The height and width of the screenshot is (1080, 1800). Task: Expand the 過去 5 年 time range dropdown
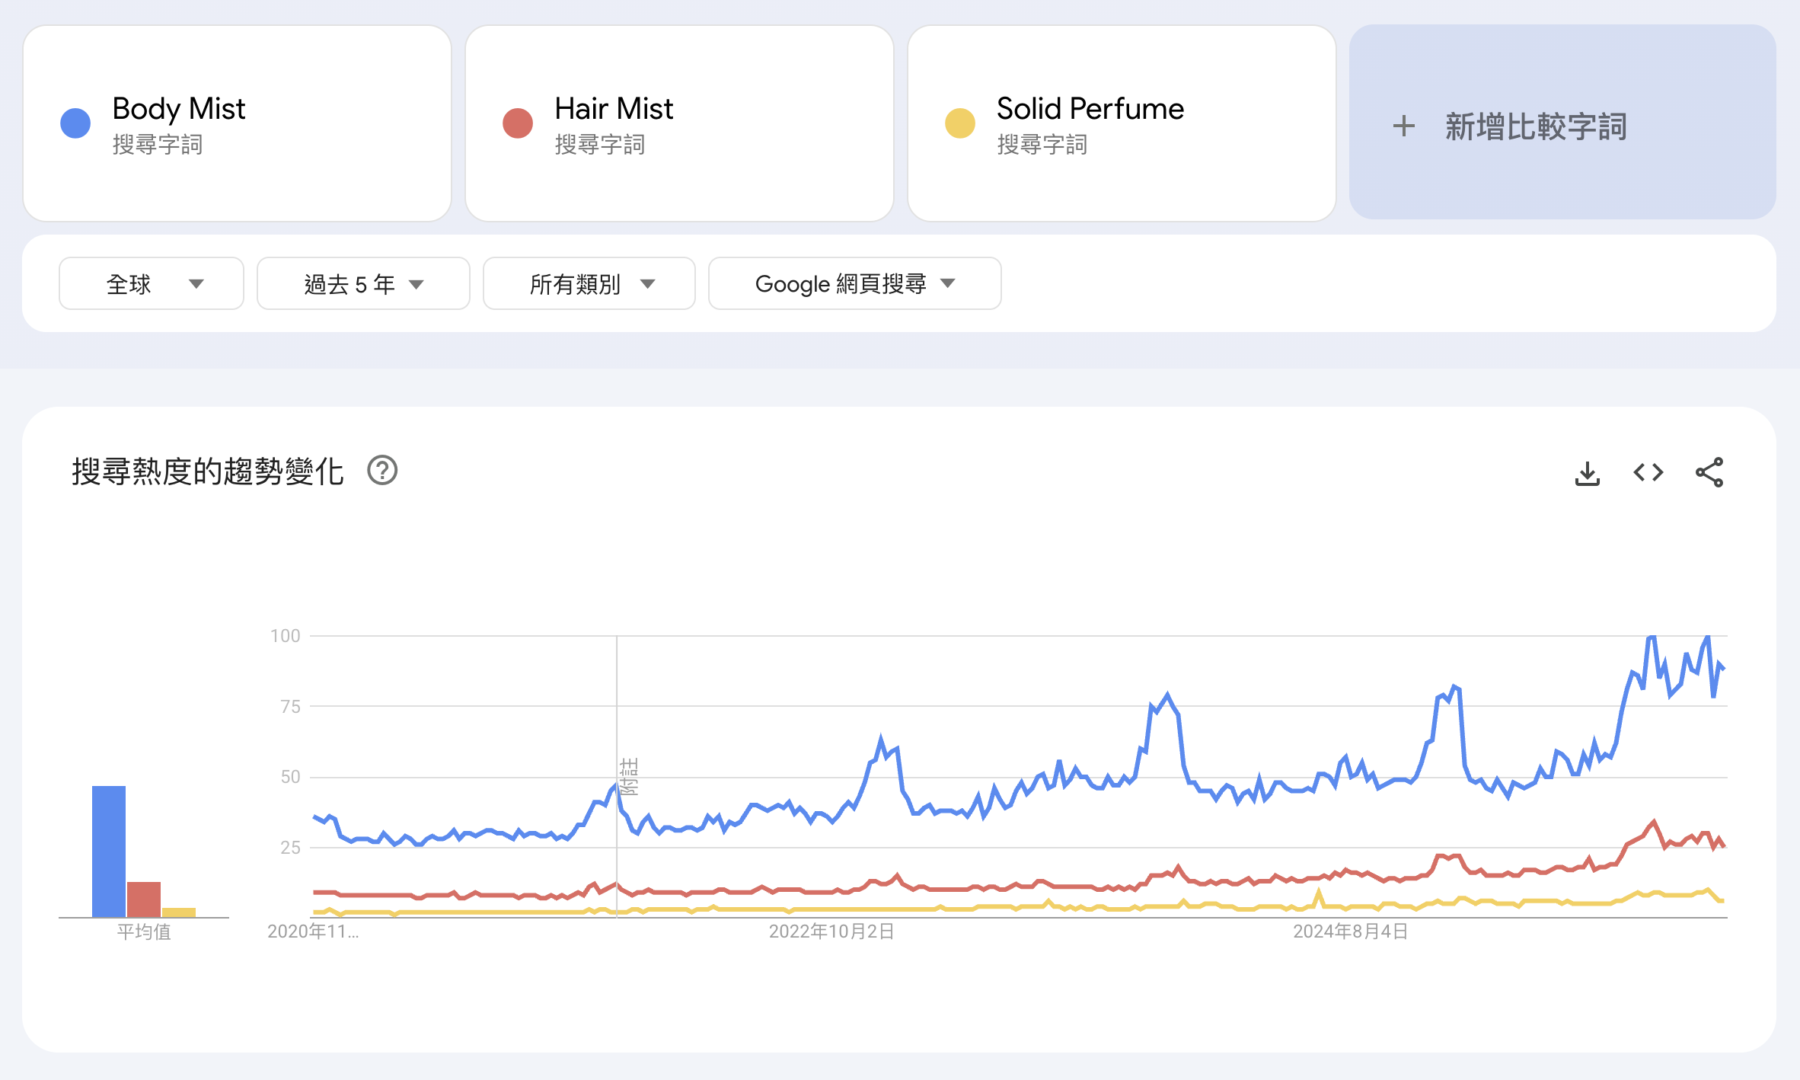[x=363, y=284]
